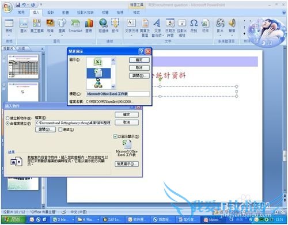This screenshot has height=225, width=288.
Task: Insert a SmartArt graphic
Action: tap(75, 25)
